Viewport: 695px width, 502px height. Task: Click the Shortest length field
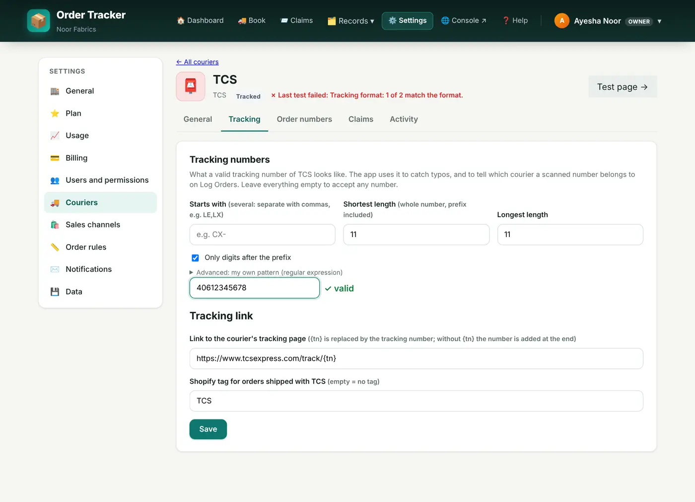point(417,235)
